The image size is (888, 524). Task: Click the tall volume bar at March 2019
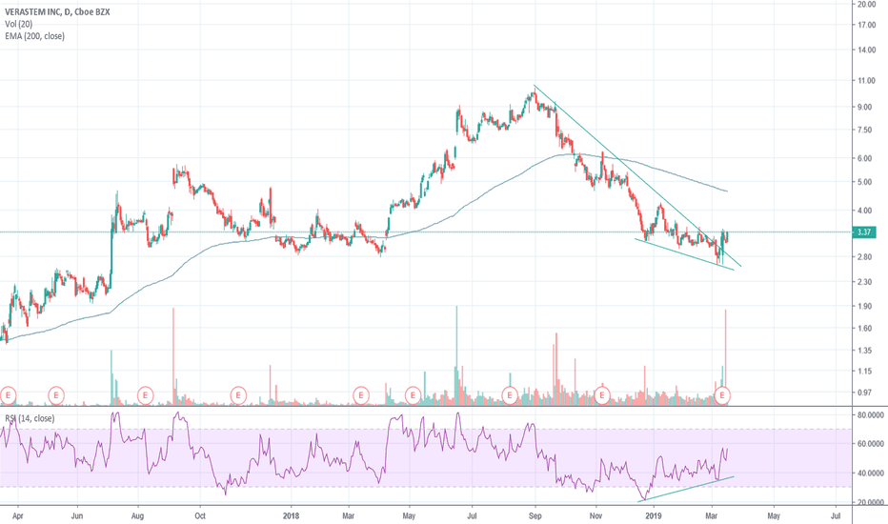[725, 357]
